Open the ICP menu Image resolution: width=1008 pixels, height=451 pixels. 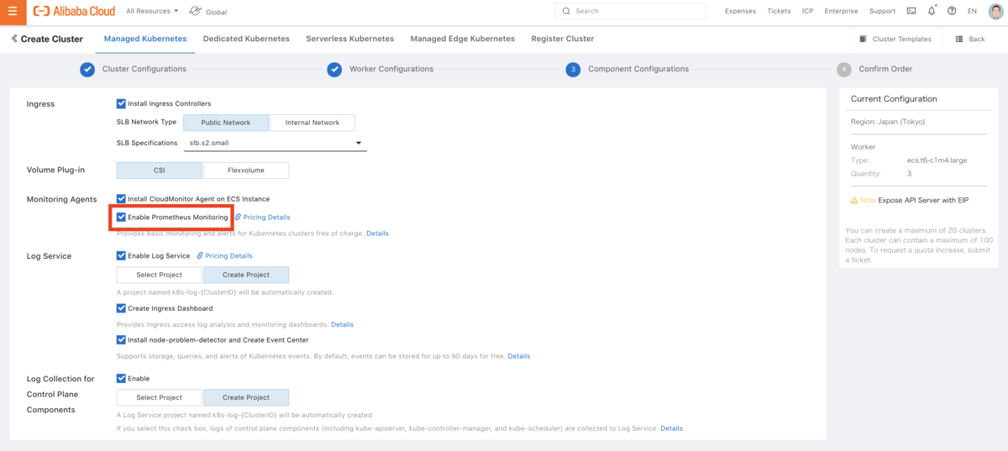pos(807,12)
